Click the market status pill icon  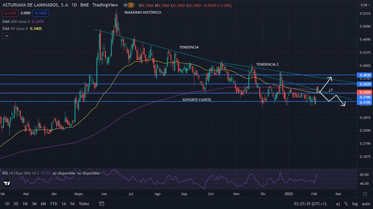click(x=126, y=5)
